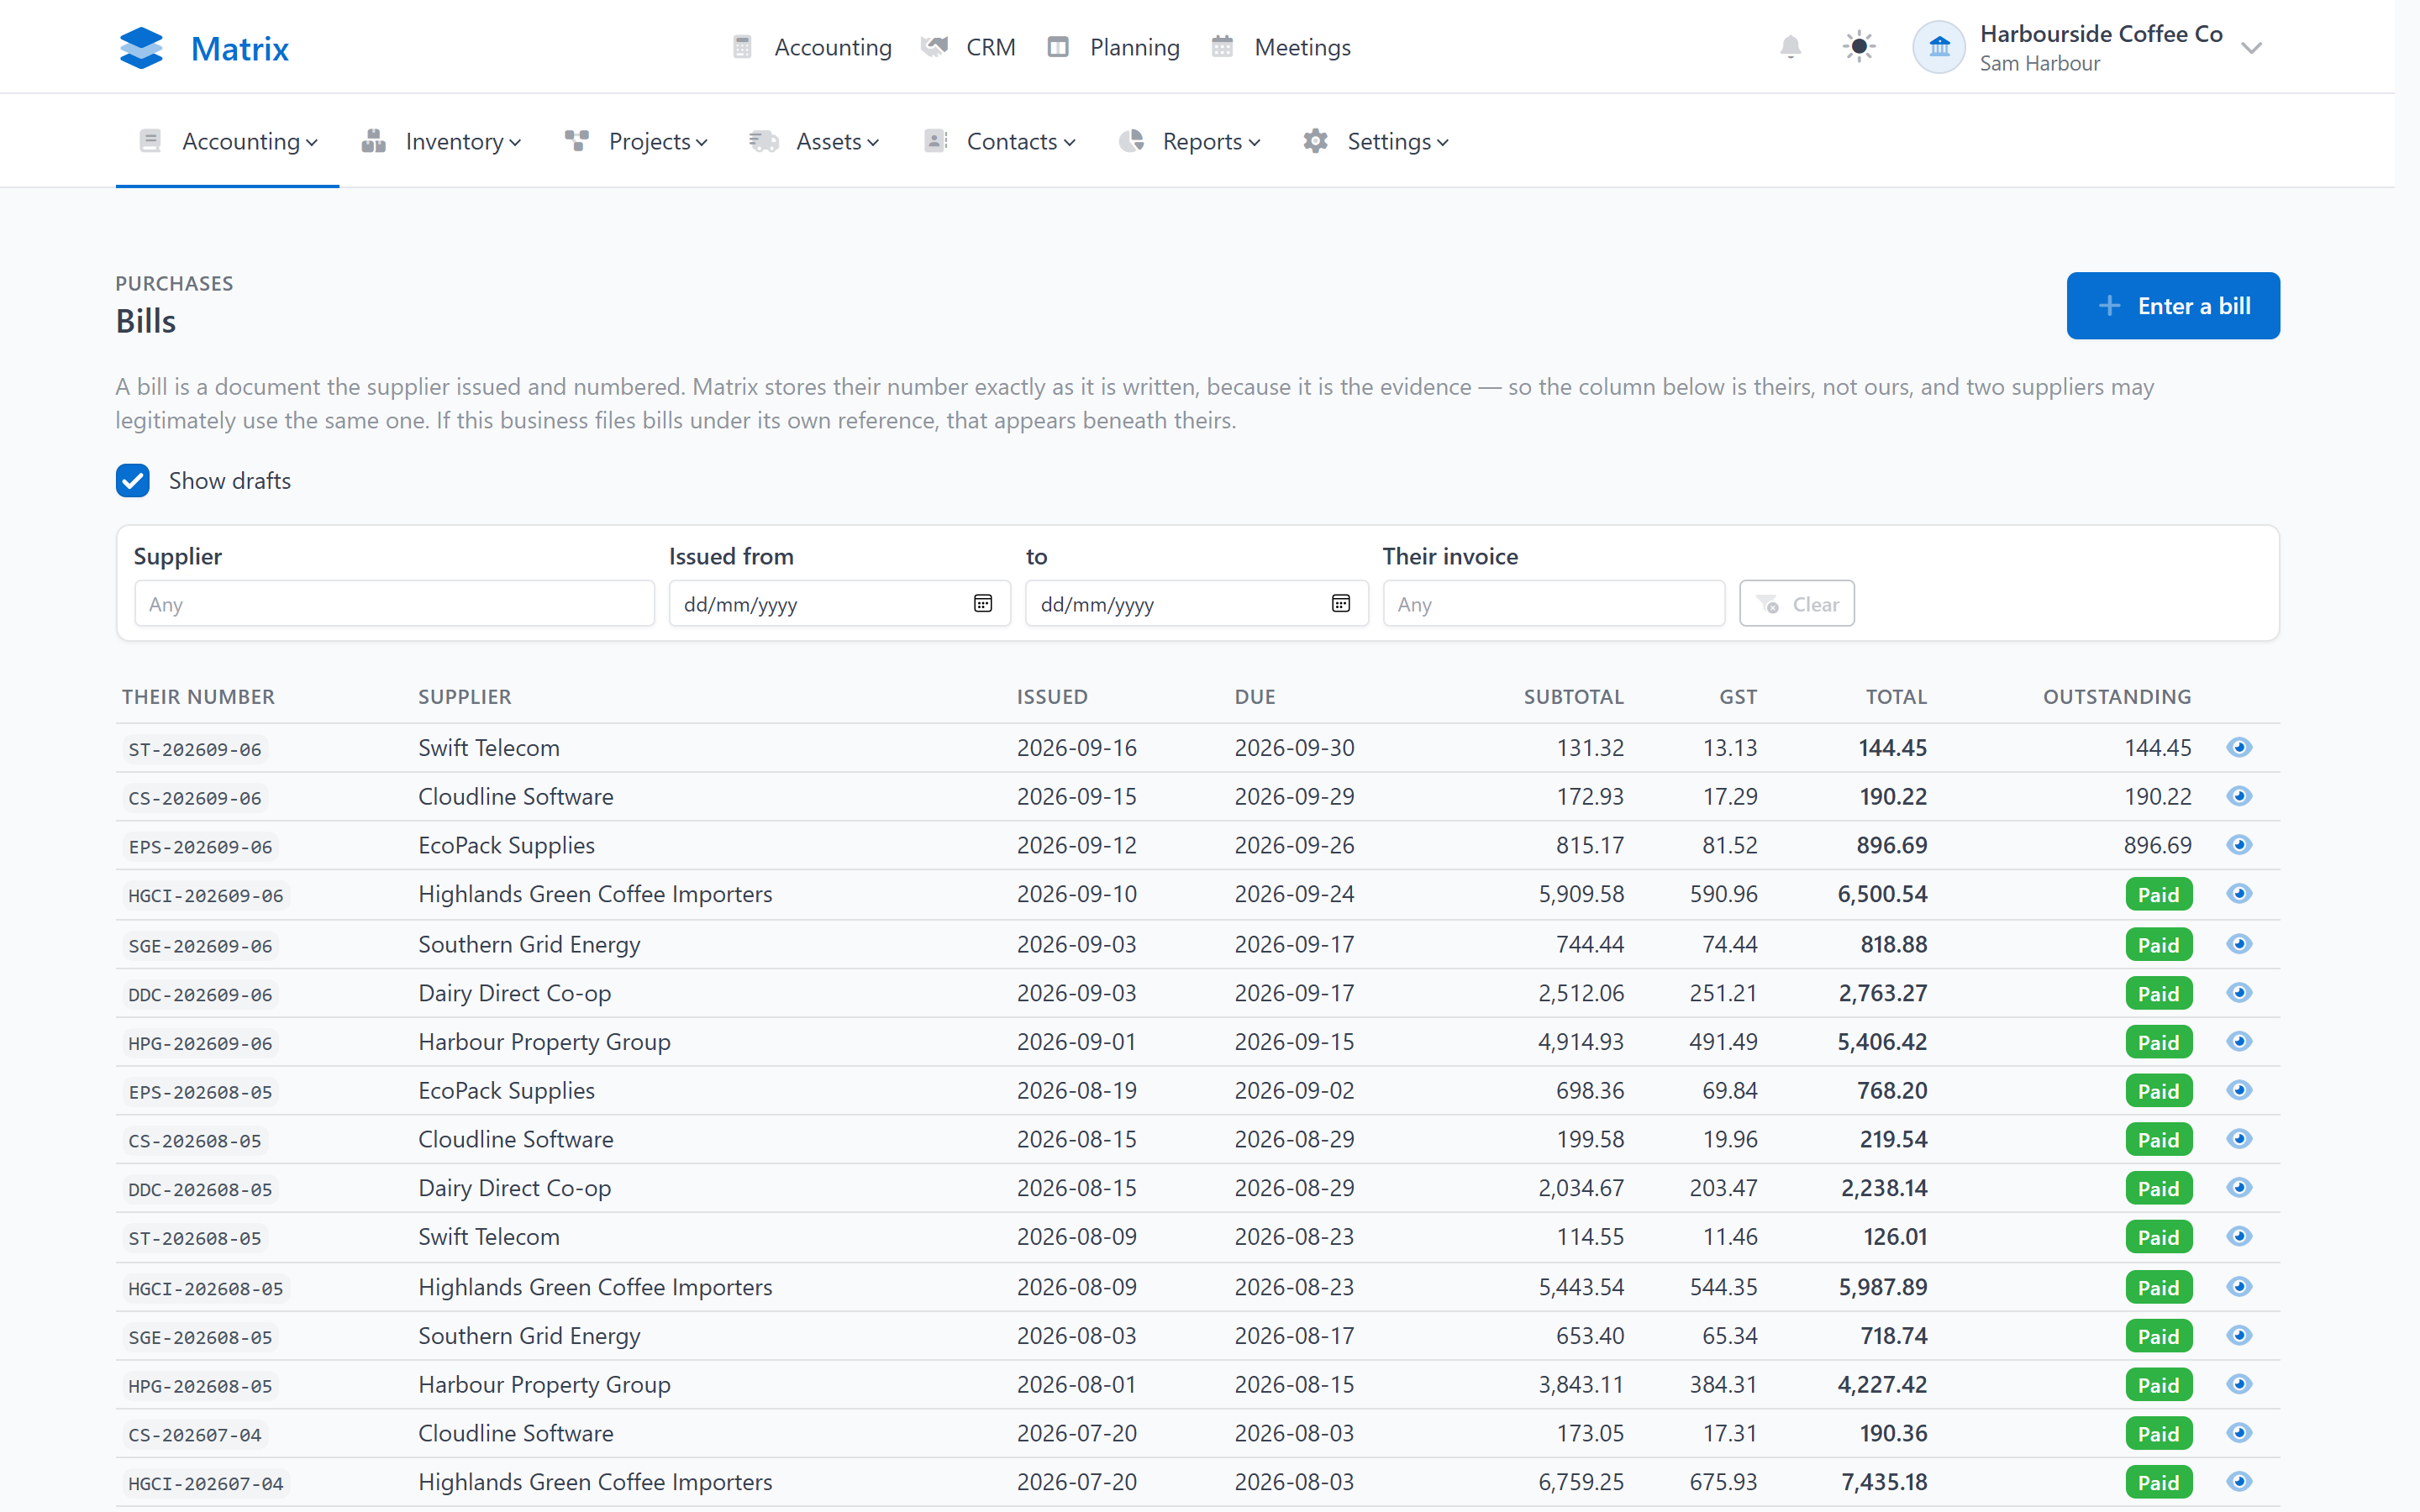Click the 'to' date field
Screen dimensions: 2420x1512
coord(1197,604)
